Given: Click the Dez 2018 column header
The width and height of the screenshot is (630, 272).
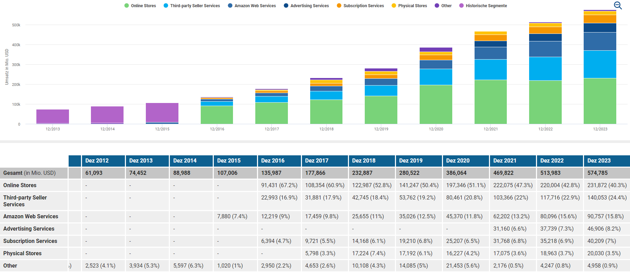Looking at the screenshot, I should point(372,160).
